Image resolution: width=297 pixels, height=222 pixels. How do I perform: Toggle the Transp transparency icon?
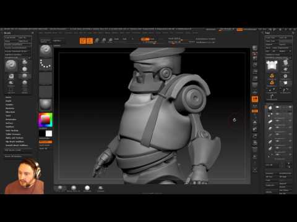pos(255,157)
